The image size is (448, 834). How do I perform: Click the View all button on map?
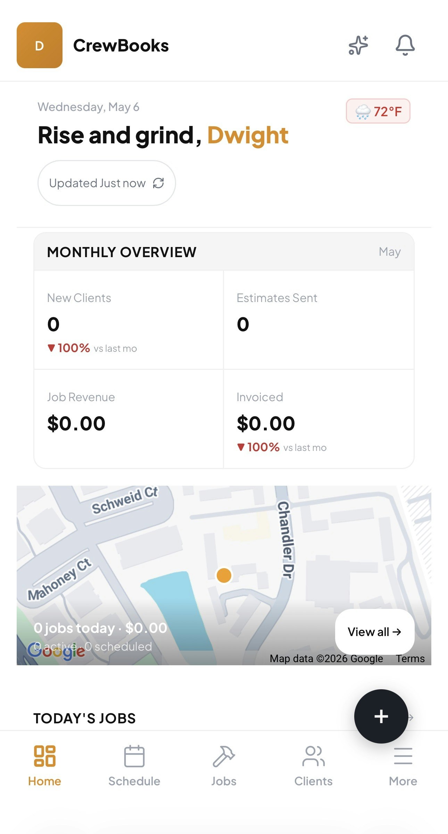(375, 632)
